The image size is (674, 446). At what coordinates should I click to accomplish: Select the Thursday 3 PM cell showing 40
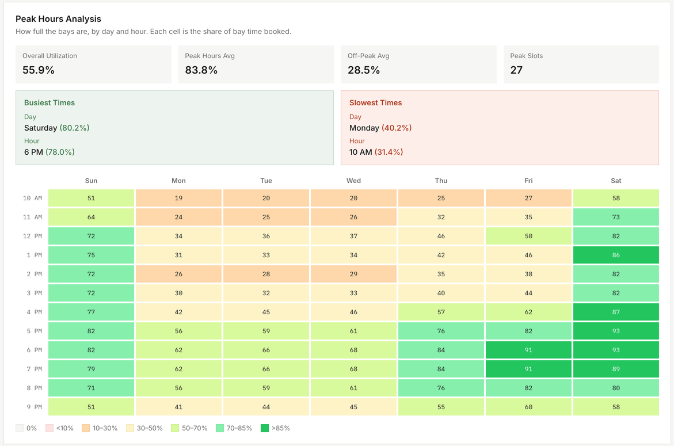(441, 293)
